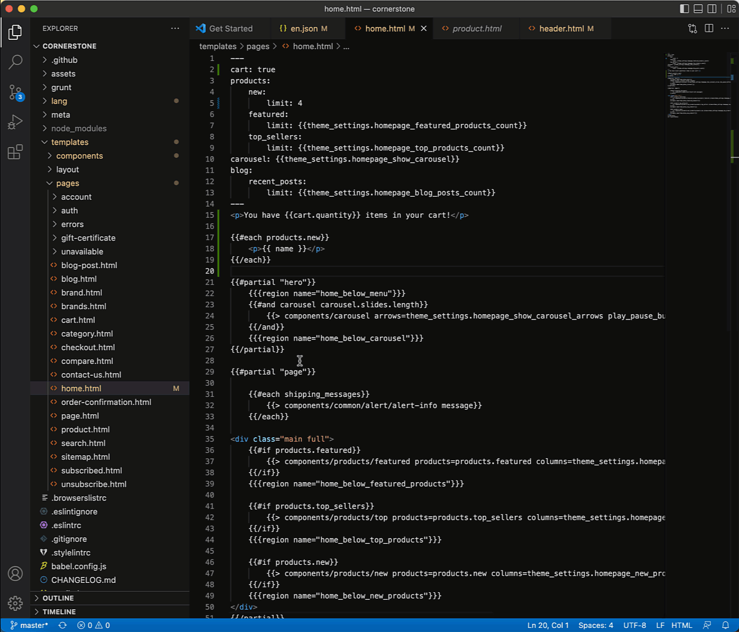739x632 pixels.
Task: Open the Search view in activity bar
Action: tap(15, 61)
